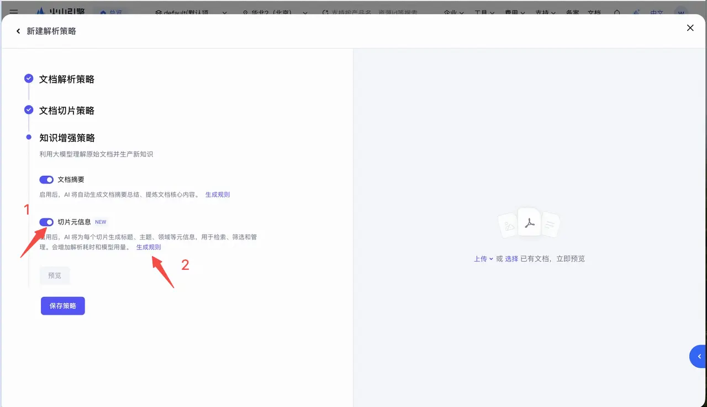Go back using the arrow beside 新建解析策略
The image size is (707, 407).
pyautogui.click(x=18, y=32)
